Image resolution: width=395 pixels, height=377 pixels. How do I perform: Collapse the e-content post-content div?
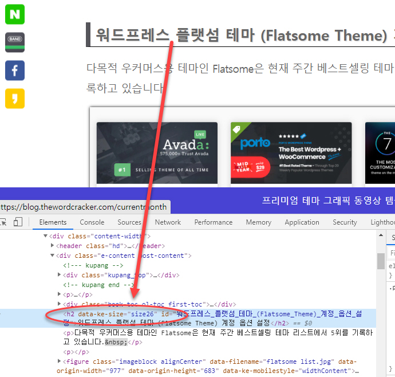[x=52, y=256]
